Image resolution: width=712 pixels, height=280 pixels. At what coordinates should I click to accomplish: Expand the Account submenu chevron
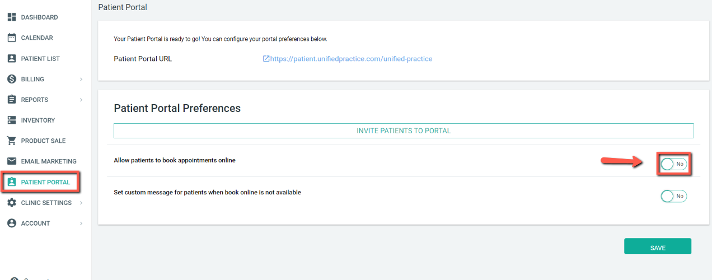pyautogui.click(x=81, y=223)
